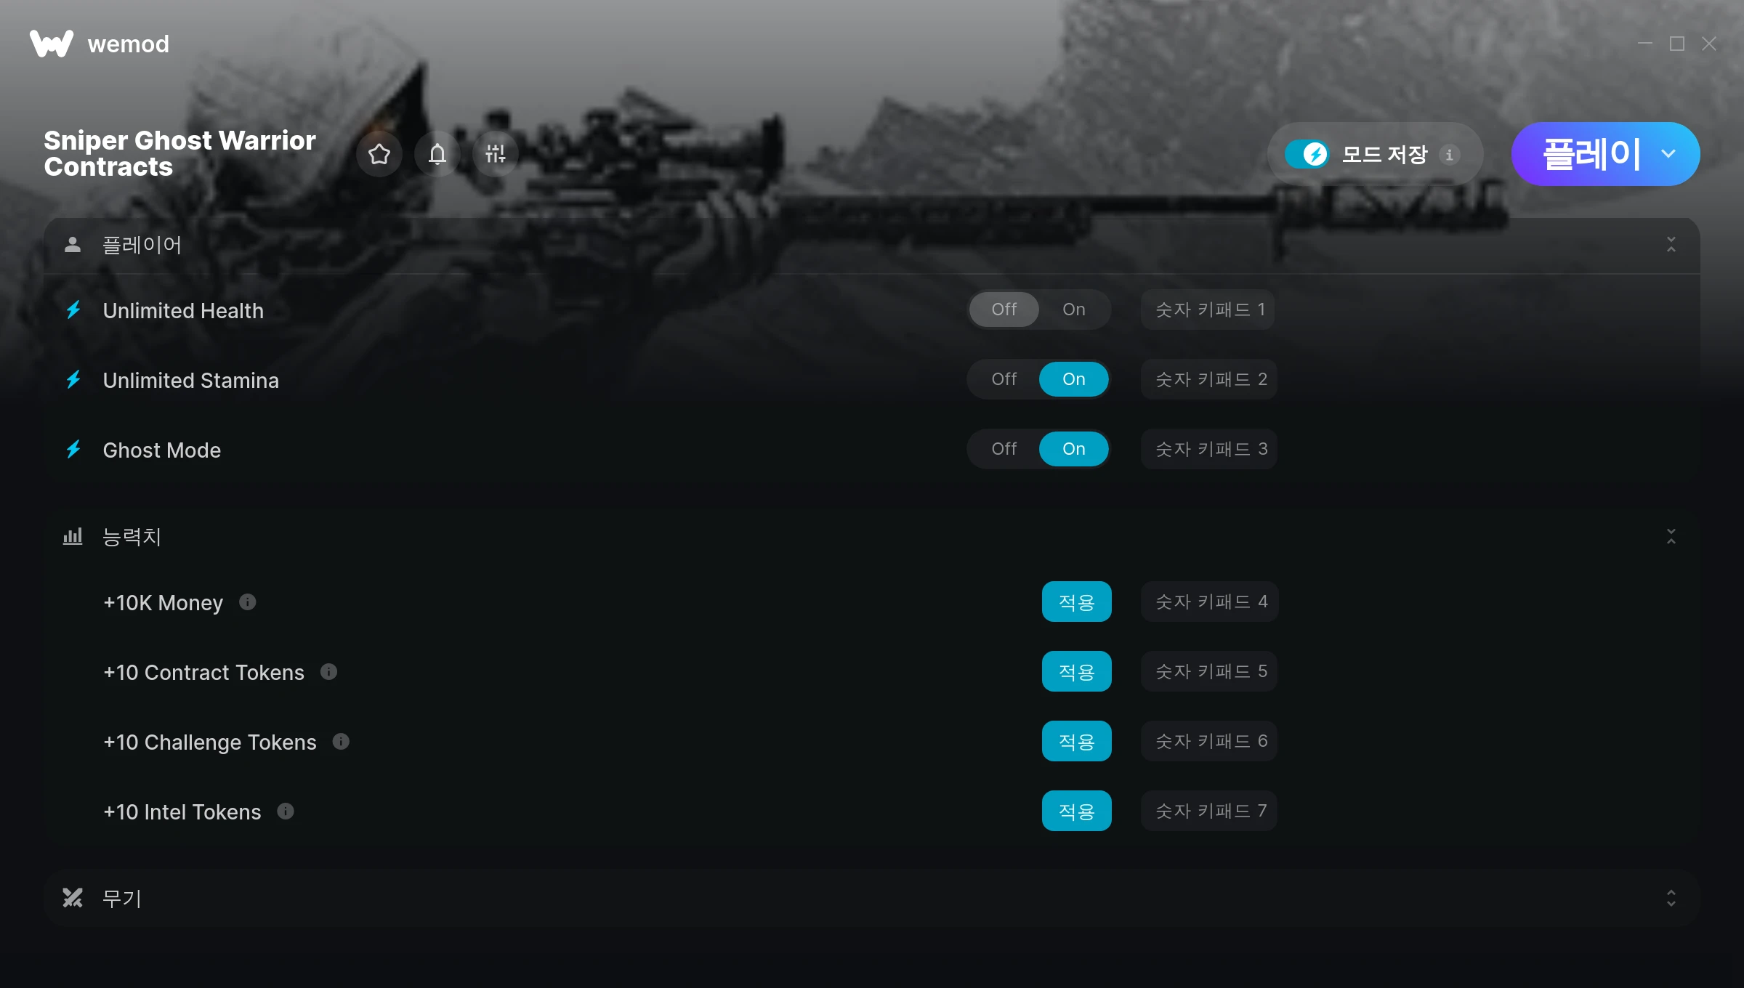Viewport: 1744px width, 988px height.
Task: Show info about 모드 저장
Action: tap(1450, 155)
